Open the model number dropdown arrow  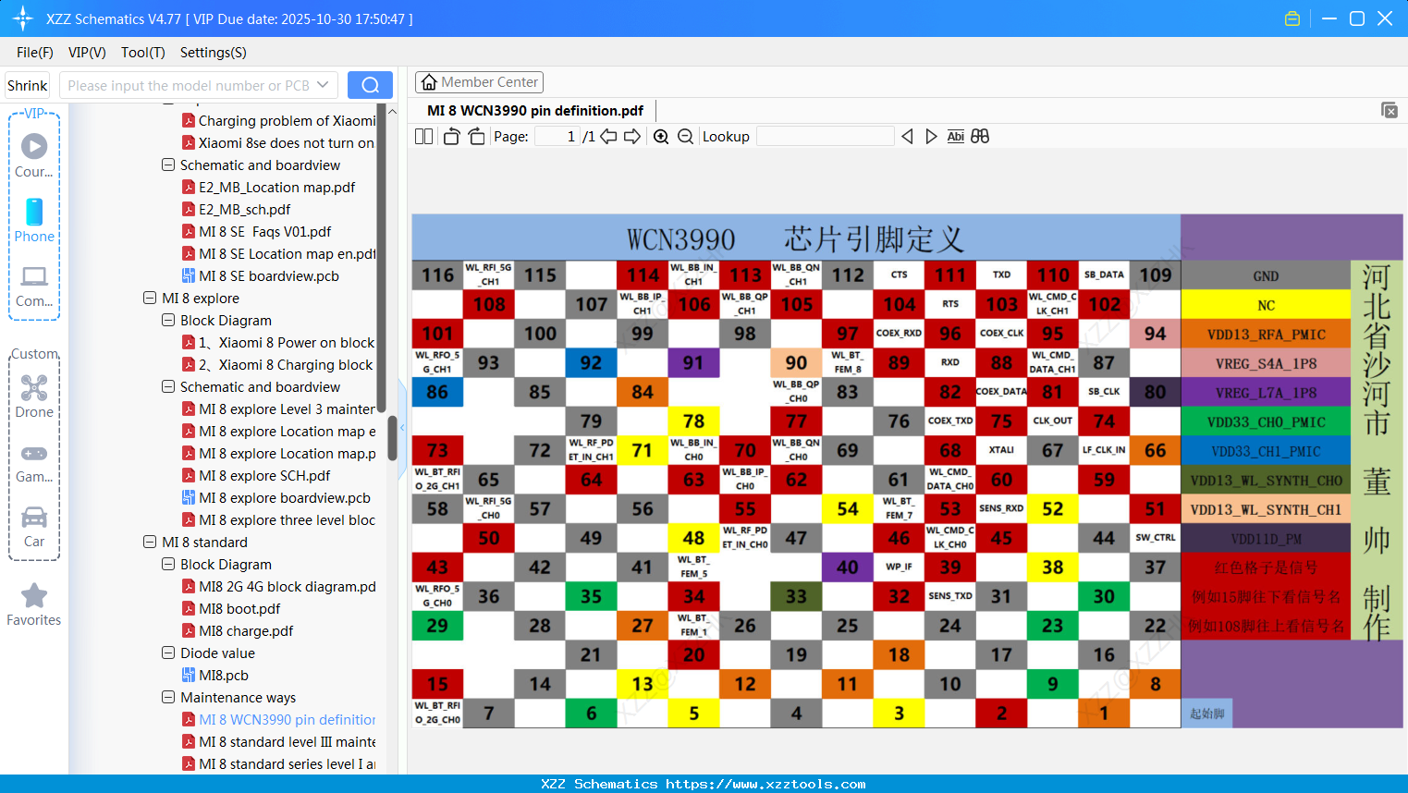tap(323, 85)
